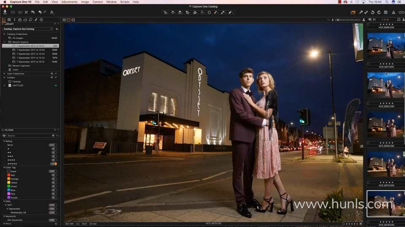Select the Auto Adjust 'A' icon
The image size is (405, 227).
(51, 12)
